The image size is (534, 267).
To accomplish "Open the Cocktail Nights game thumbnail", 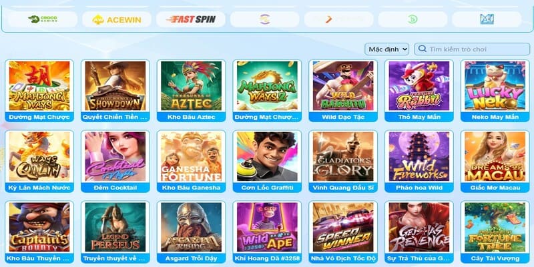I will 115,157.
